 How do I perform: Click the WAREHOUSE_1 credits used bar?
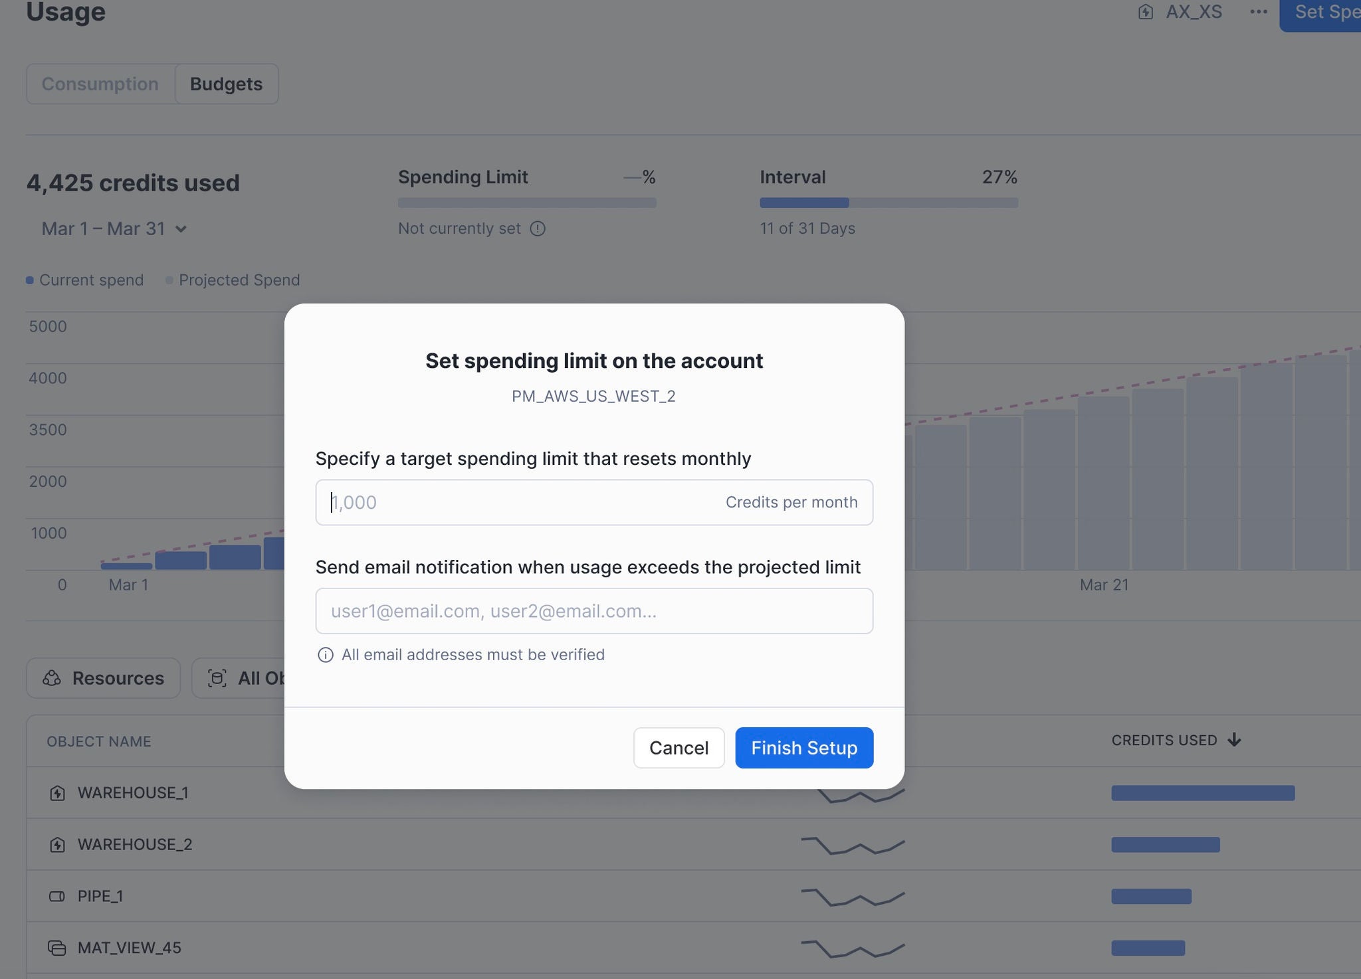(1202, 793)
